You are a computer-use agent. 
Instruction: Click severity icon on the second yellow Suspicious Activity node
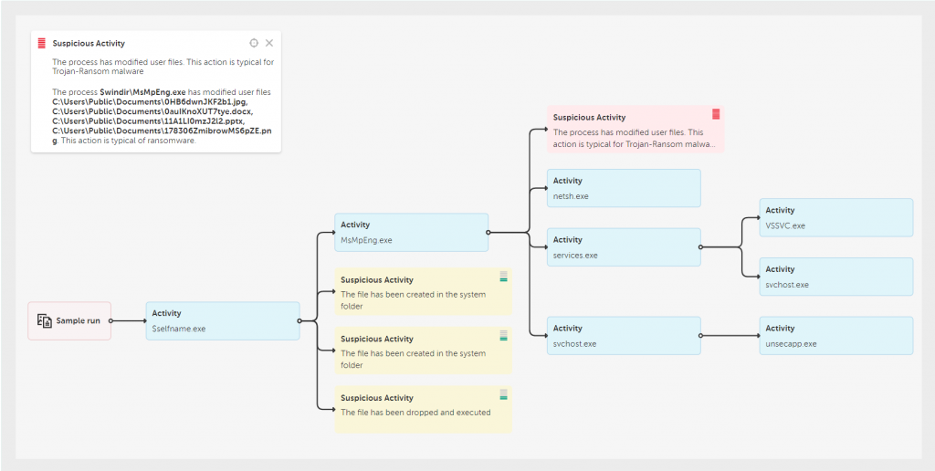[503, 336]
